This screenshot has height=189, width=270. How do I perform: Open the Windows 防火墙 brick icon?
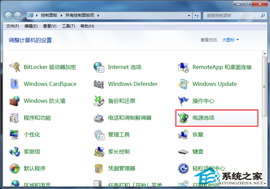tap(15, 101)
